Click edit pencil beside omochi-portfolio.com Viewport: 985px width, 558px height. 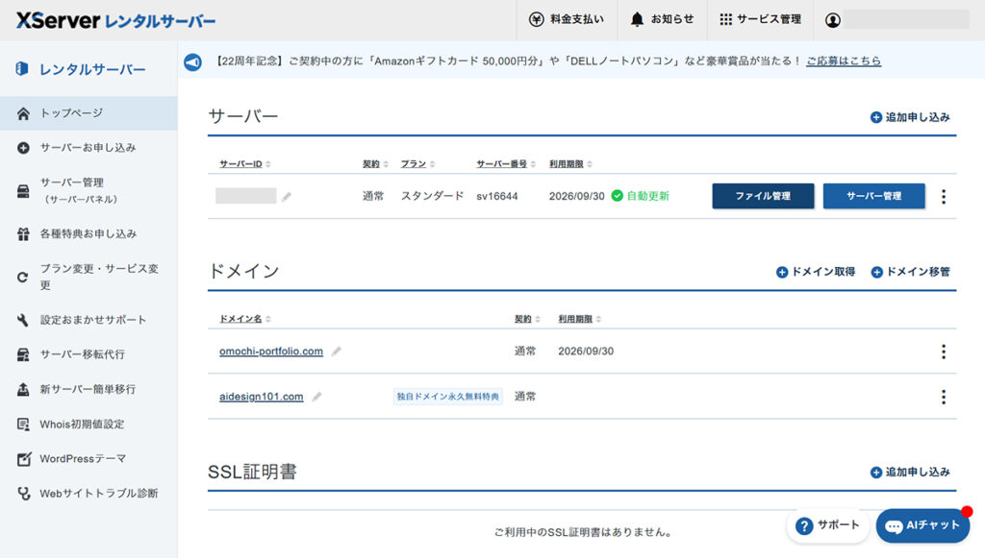[336, 352]
